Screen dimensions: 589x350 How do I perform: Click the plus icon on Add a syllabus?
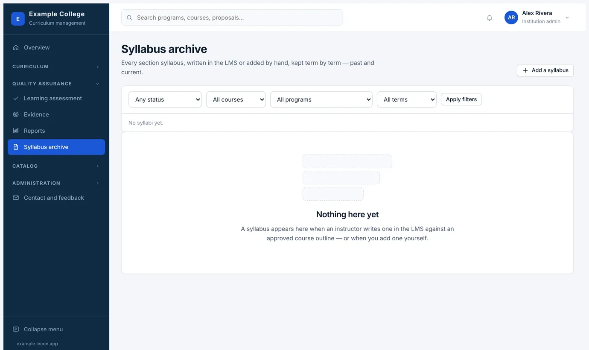(x=525, y=70)
